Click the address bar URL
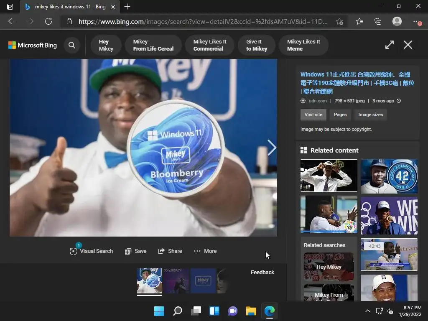This screenshot has height=321, width=428. (x=203, y=21)
